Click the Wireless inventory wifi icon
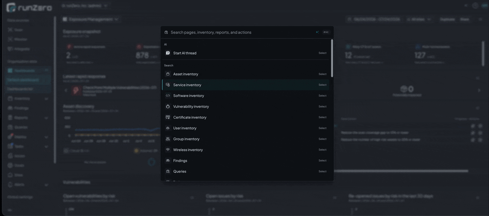 point(168,150)
